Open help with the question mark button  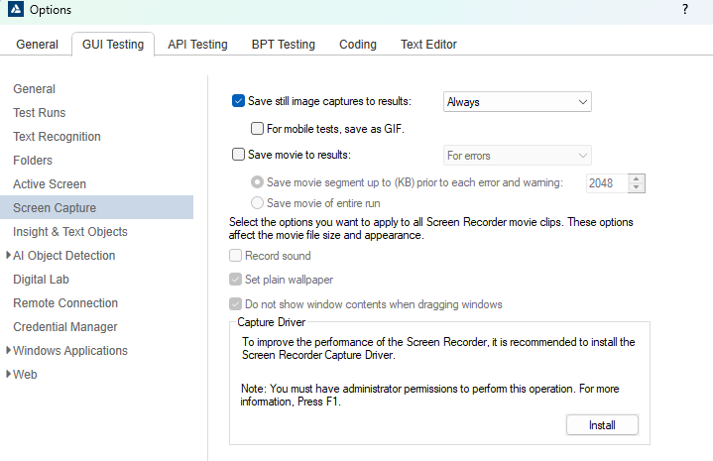click(x=685, y=9)
